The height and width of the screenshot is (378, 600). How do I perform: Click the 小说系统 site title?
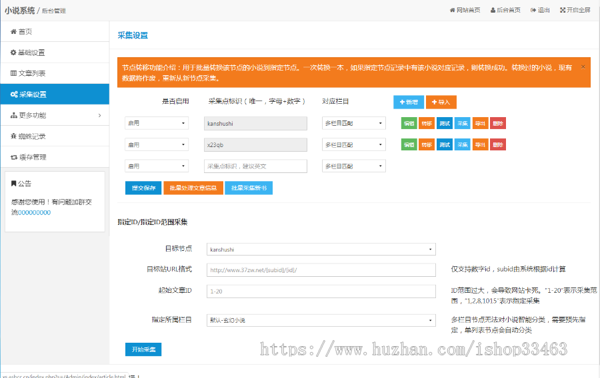click(x=19, y=10)
